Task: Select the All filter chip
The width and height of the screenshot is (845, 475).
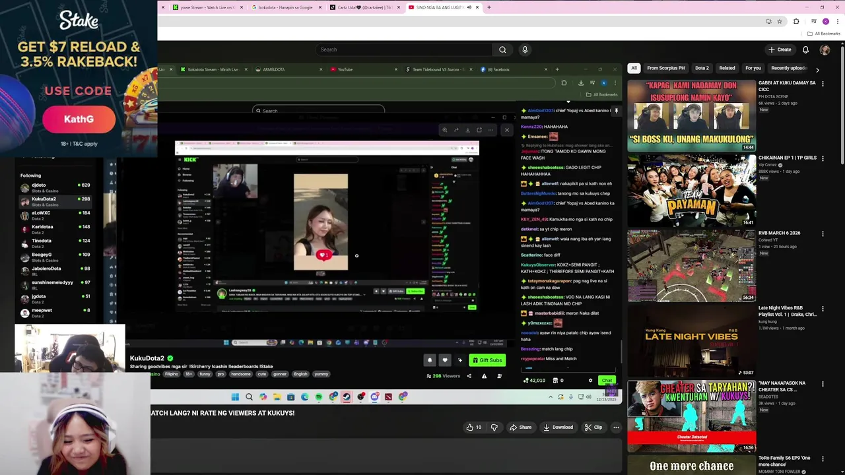Action: point(634,68)
